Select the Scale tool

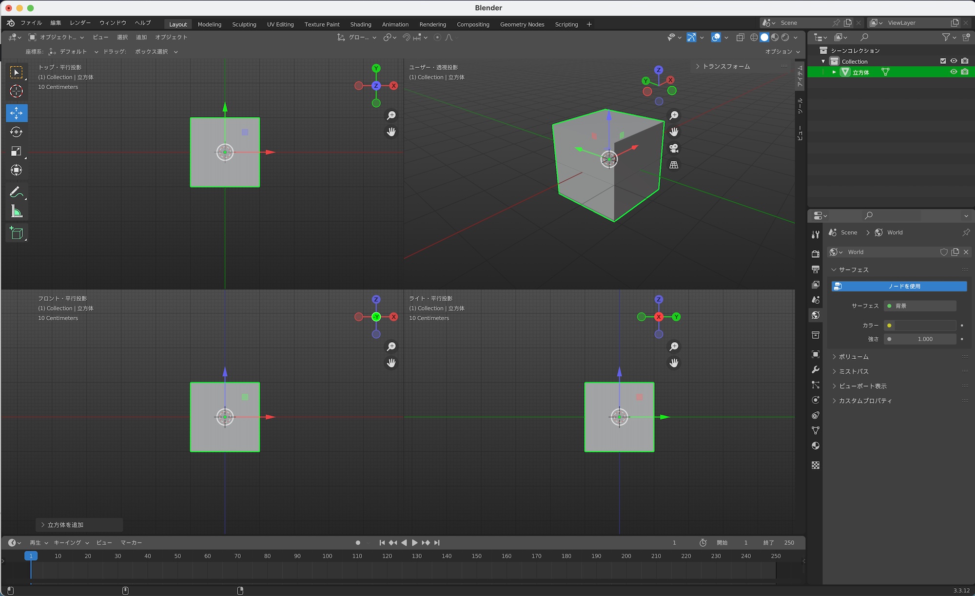pyautogui.click(x=16, y=151)
